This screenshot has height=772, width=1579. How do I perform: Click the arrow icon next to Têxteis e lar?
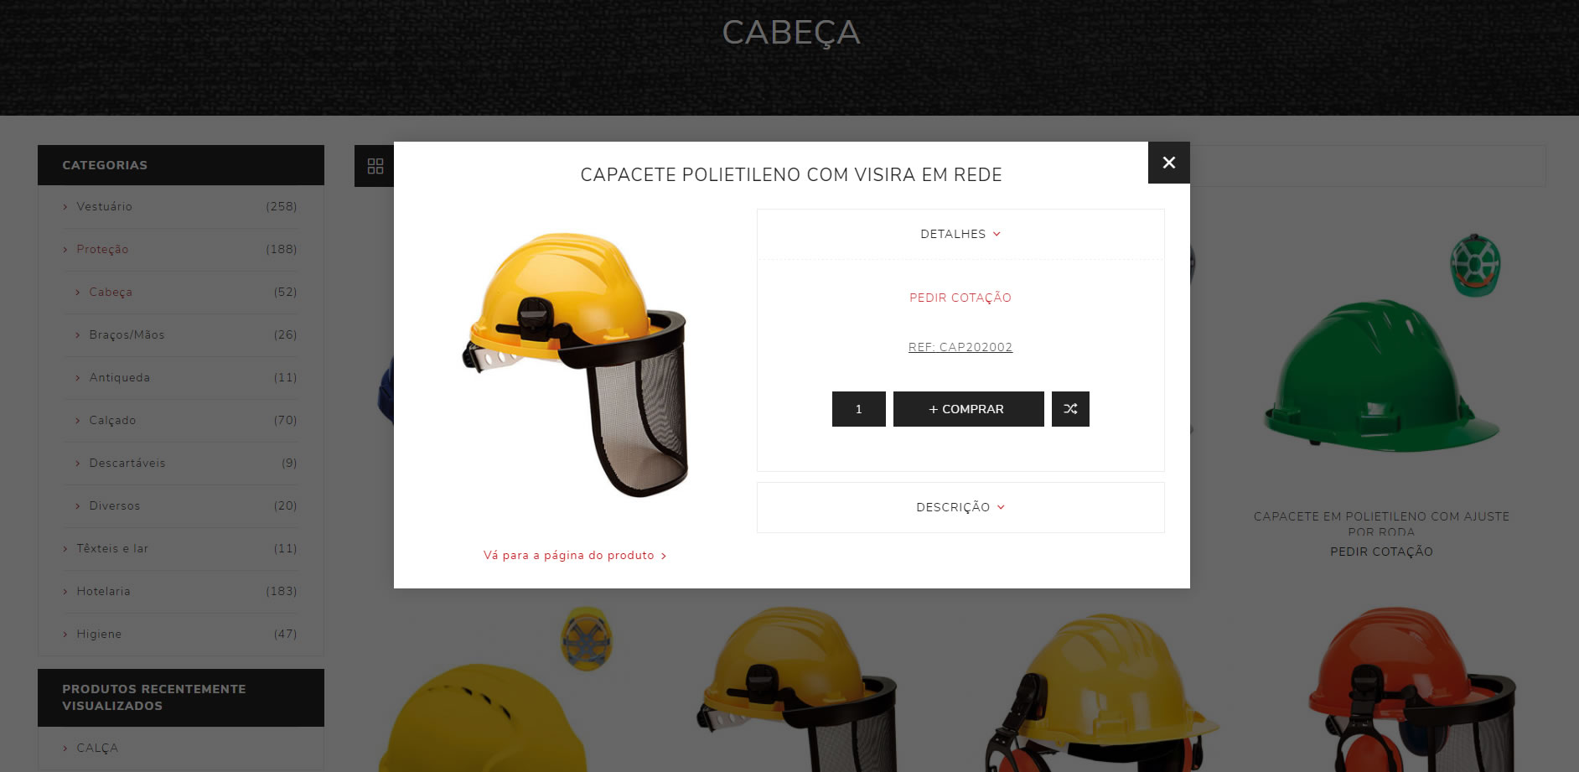click(65, 549)
